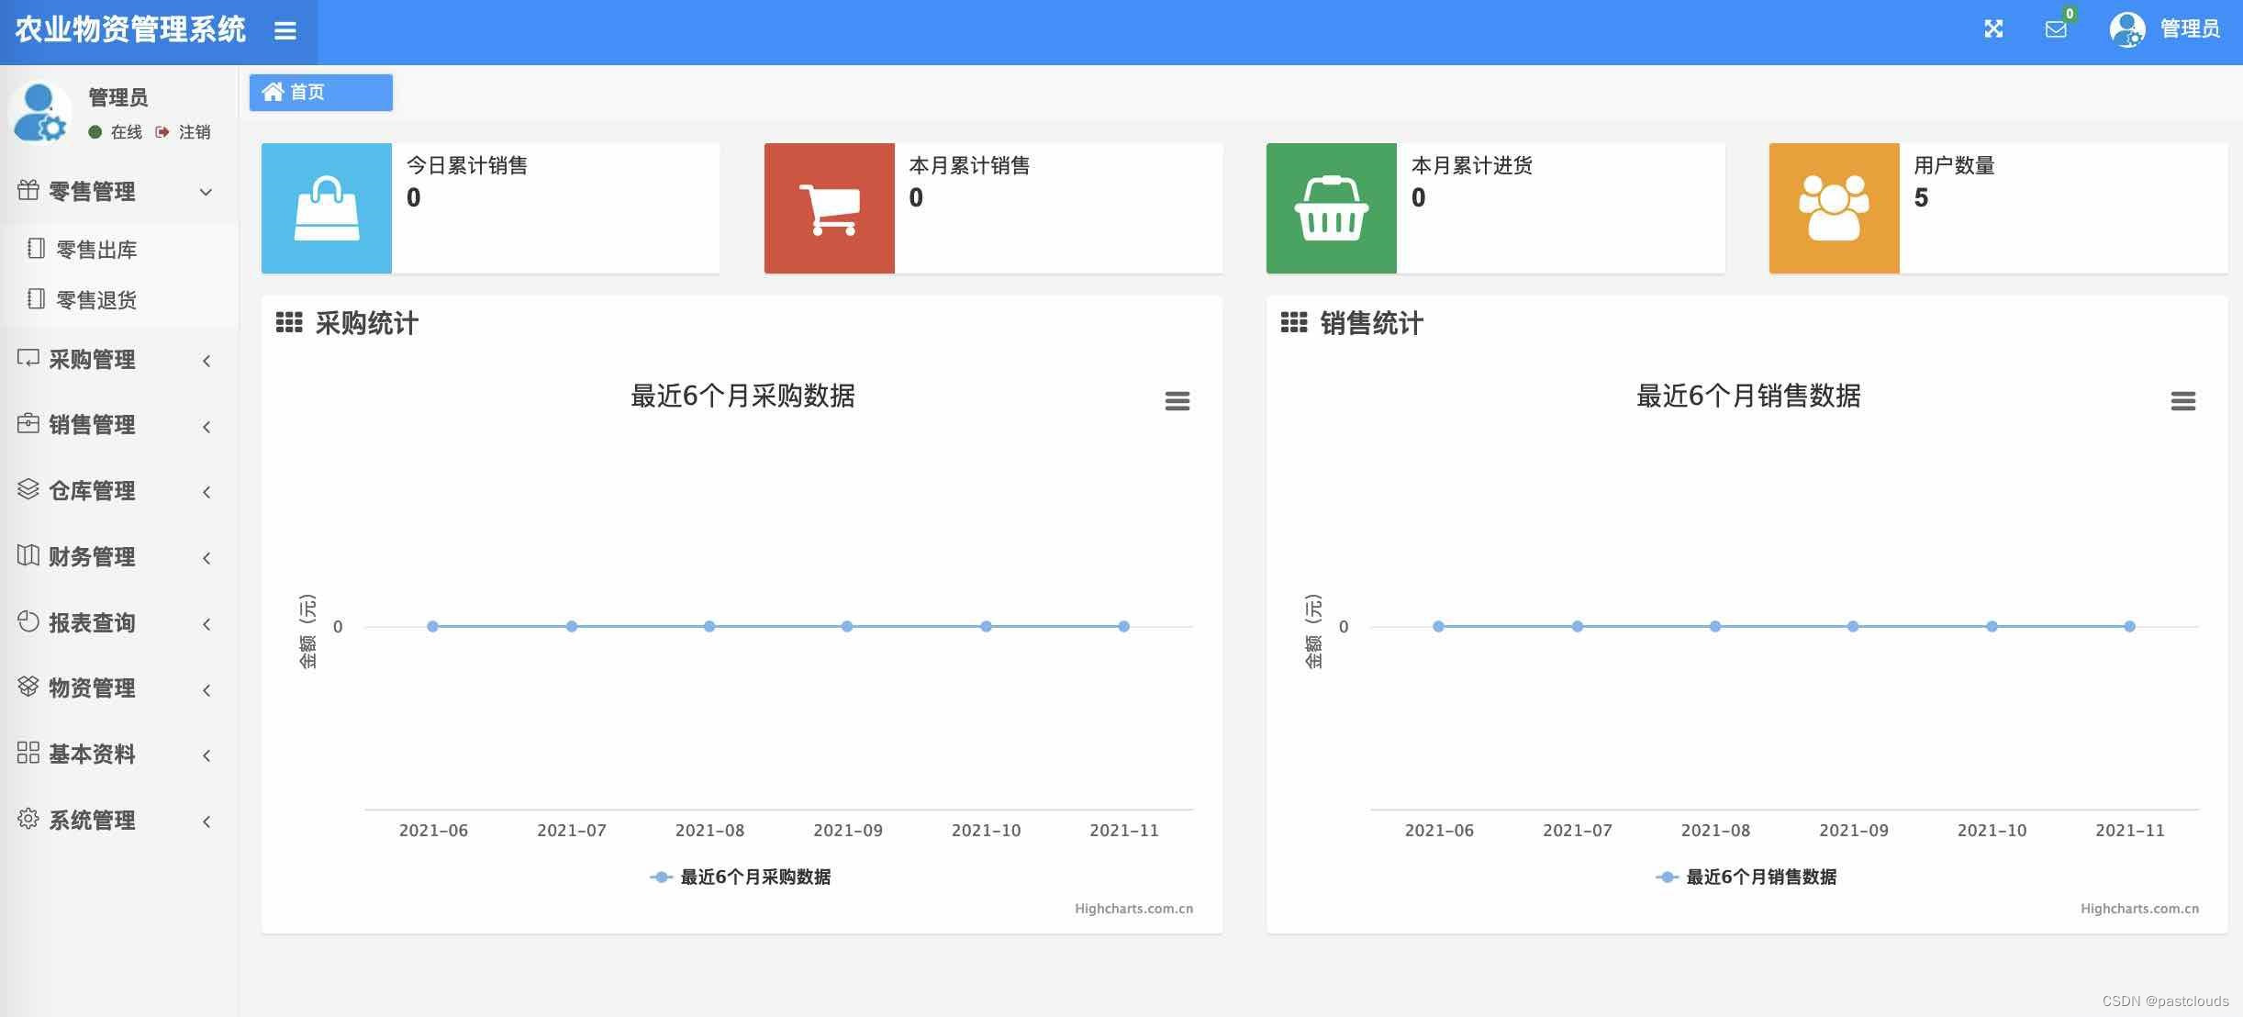Click the 仓库管理 layers icon
This screenshot has width=2243, height=1017.
(x=28, y=490)
